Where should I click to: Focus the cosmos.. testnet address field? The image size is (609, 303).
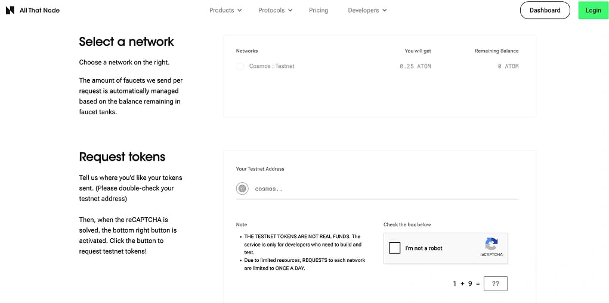377,189
